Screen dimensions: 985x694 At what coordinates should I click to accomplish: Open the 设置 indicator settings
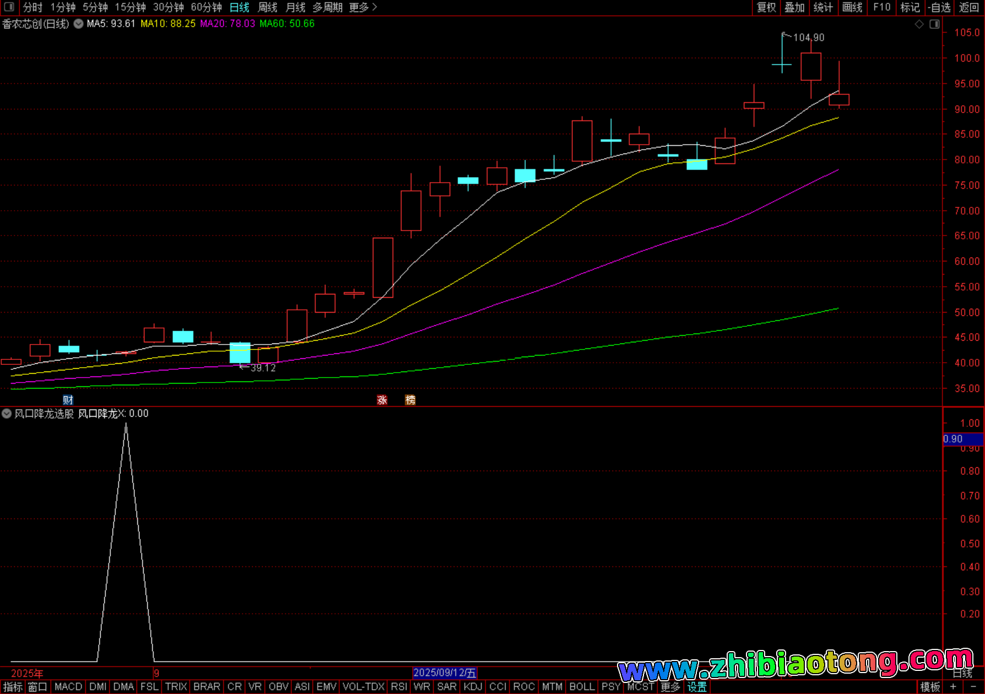[x=697, y=687]
